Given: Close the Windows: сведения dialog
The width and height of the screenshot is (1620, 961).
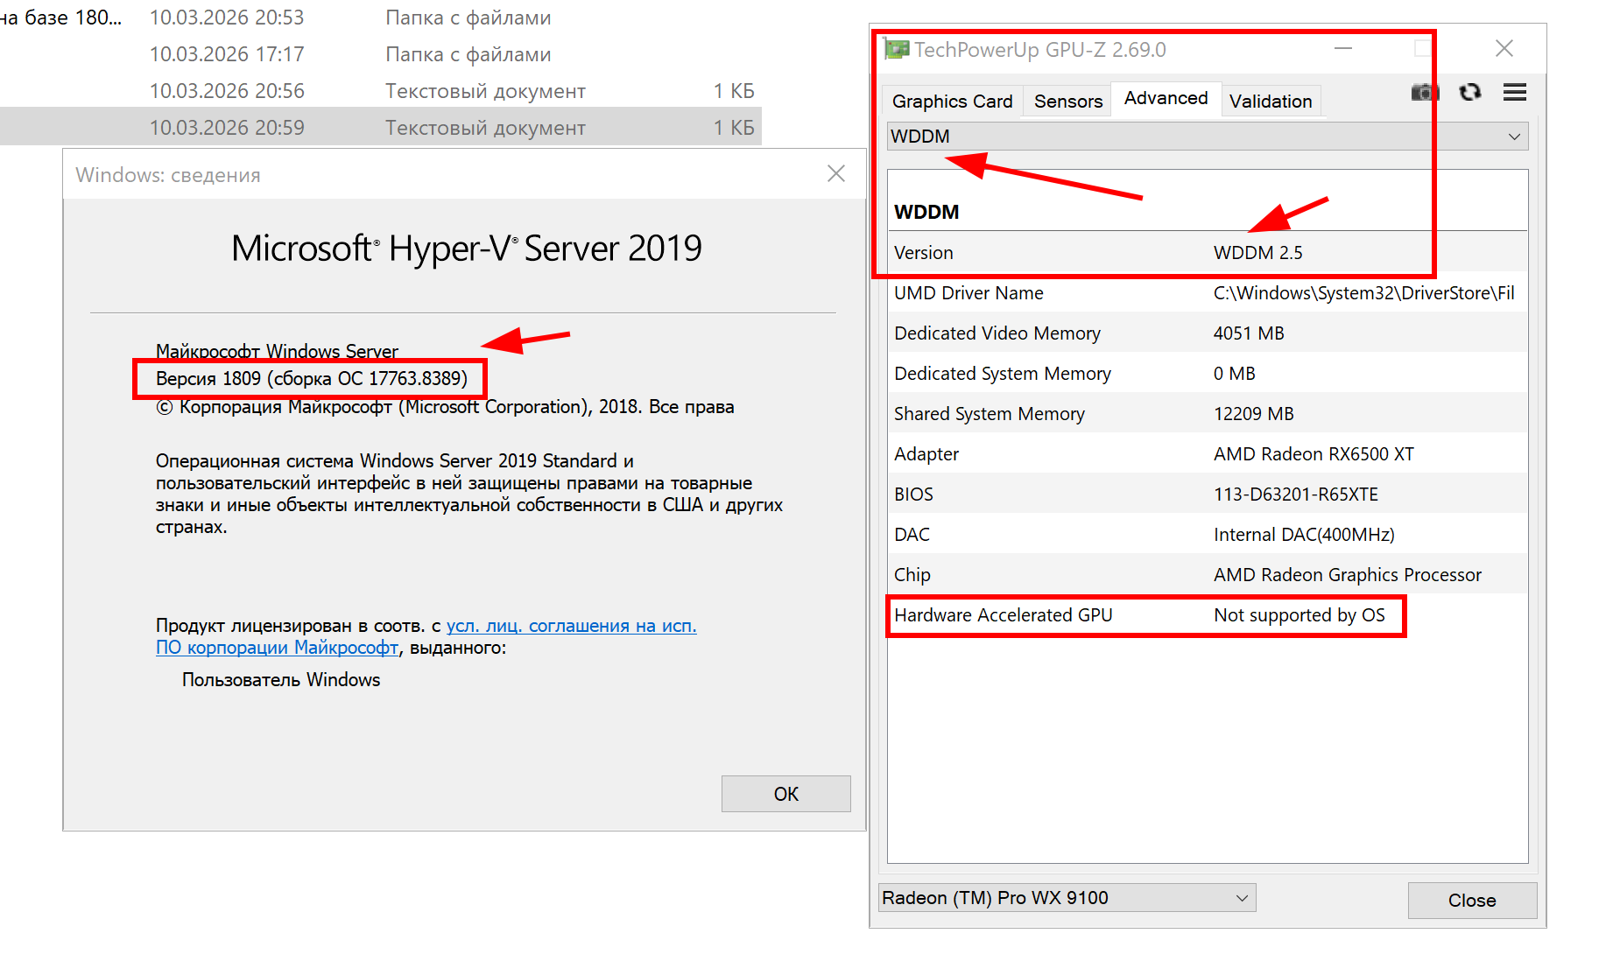Looking at the screenshot, I should click(x=836, y=173).
